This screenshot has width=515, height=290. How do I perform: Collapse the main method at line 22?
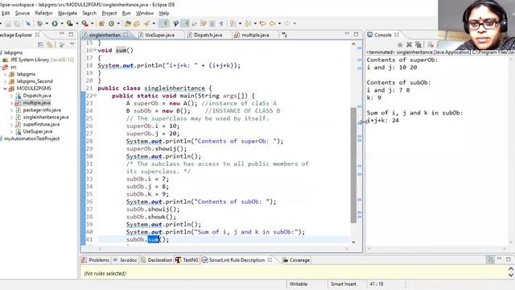pos(95,95)
